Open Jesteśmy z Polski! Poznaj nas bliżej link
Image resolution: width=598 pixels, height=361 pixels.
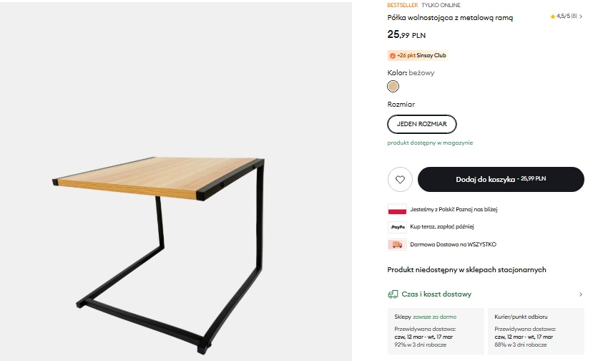pos(454,210)
